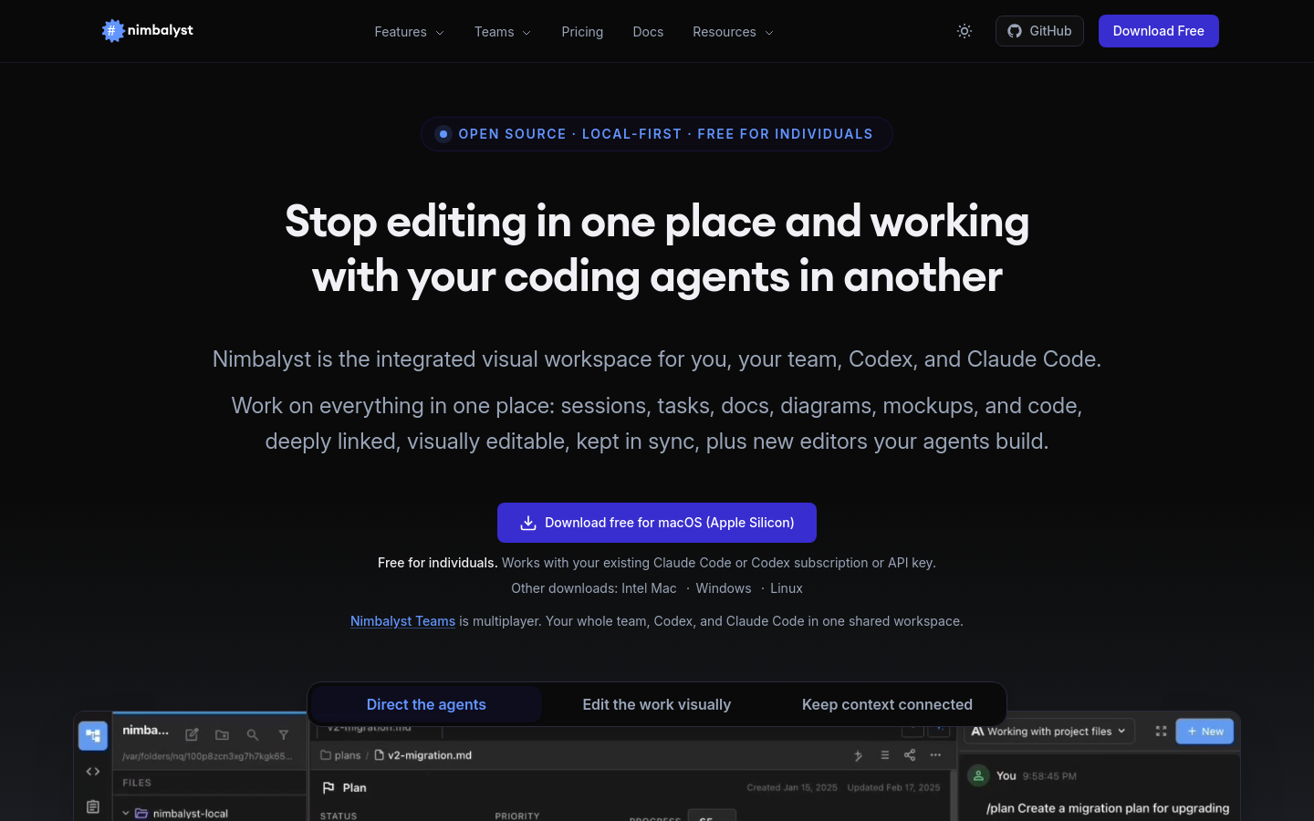Open the GitHub link in header
Viewport: 1314px width, 821px height.
tap(1039, 31)
